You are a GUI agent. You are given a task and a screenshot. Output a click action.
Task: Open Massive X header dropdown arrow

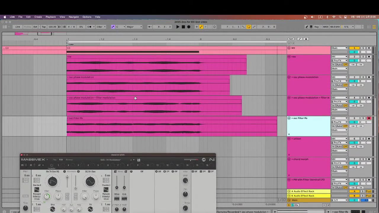click(x=47, y=160)
